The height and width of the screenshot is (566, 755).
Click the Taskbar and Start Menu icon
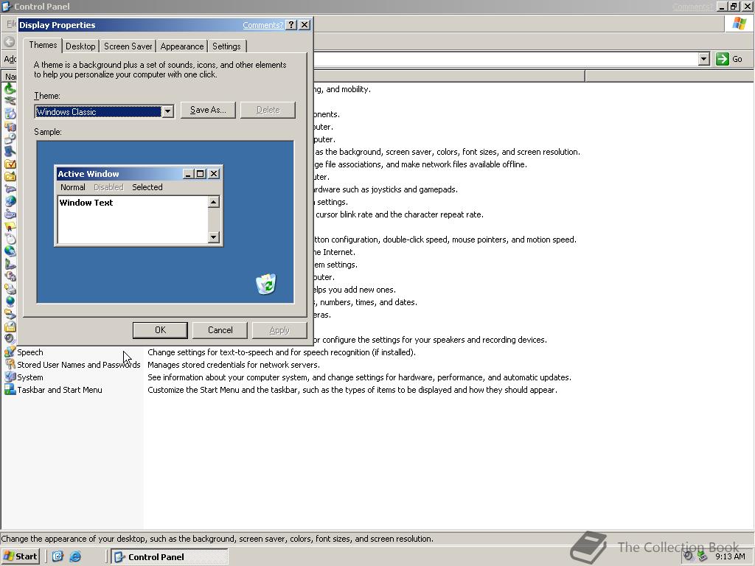point(10,389)
